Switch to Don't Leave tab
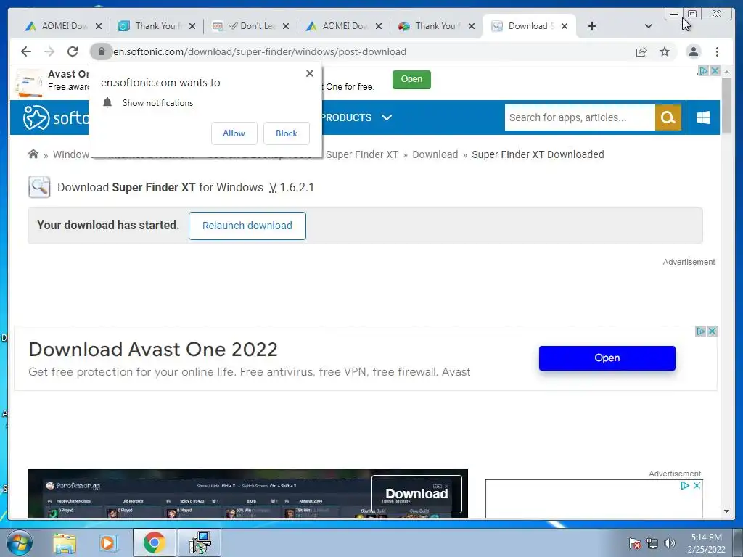Image resolution: width=743 pixels, height=557 pixels. [x=245, y=26]
